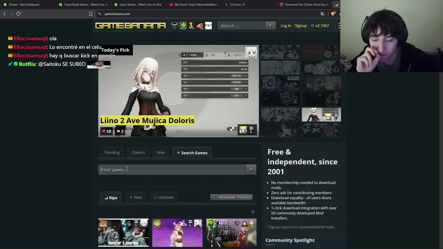443x249 pixels.
Task: Open the Signup link
Action: pyautogui.click(x=301, y=26)
